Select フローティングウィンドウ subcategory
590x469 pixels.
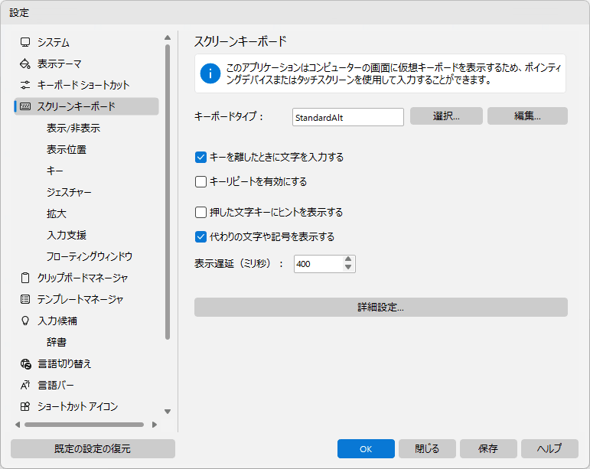click(90, 256)
